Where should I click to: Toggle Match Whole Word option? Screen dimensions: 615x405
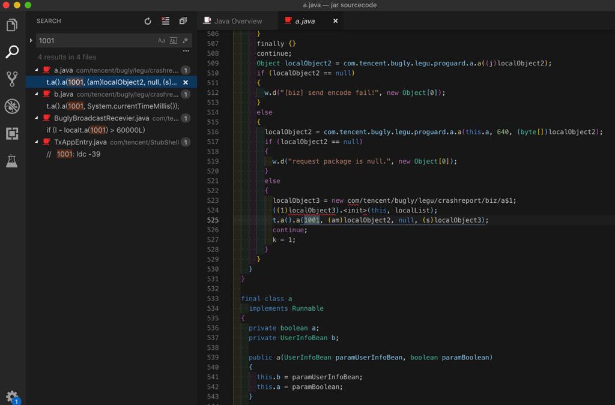(x=173, y=41)
